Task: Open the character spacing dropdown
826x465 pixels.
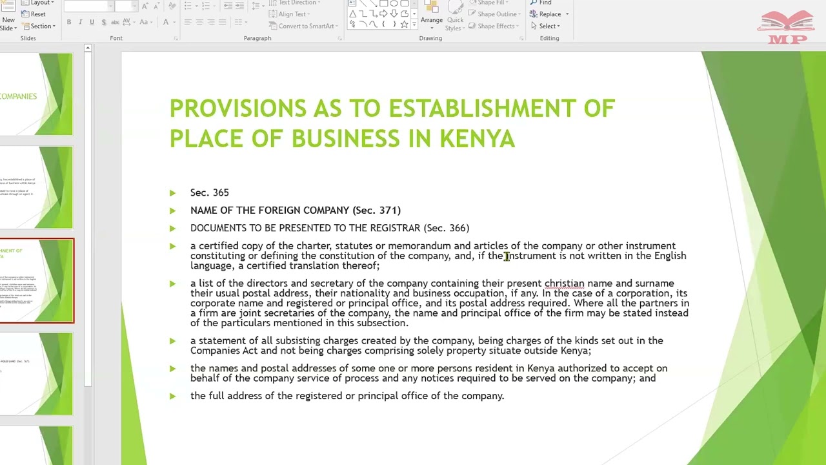Action: pos(129,22)
